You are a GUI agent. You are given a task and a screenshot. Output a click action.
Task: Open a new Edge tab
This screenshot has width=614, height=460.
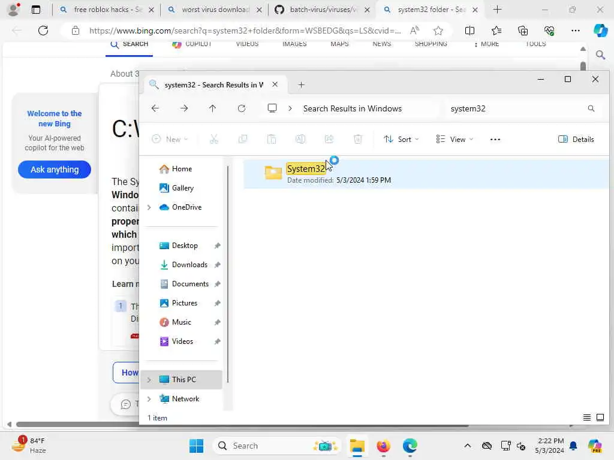pyautogui.click(x=497, y=10)
